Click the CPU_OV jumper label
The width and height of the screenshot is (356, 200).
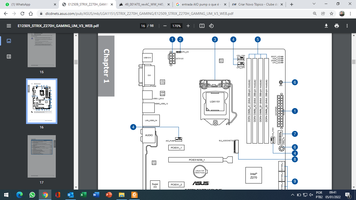(185, 52)
